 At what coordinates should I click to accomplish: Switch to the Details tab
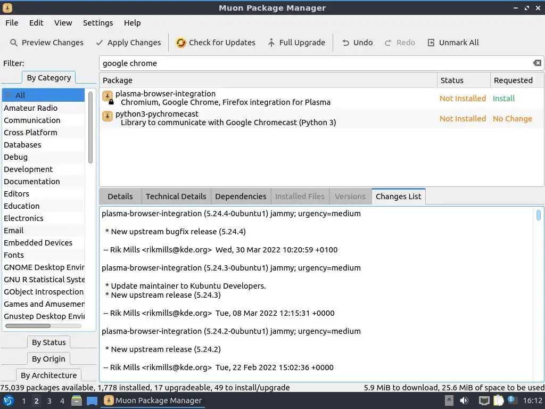[x=120, y=196]
